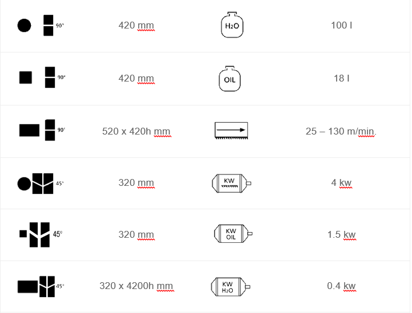Click the 4 kw power value
Viewport: 412px width, 313px height.
pyautogui.click(x=341, y=183)
